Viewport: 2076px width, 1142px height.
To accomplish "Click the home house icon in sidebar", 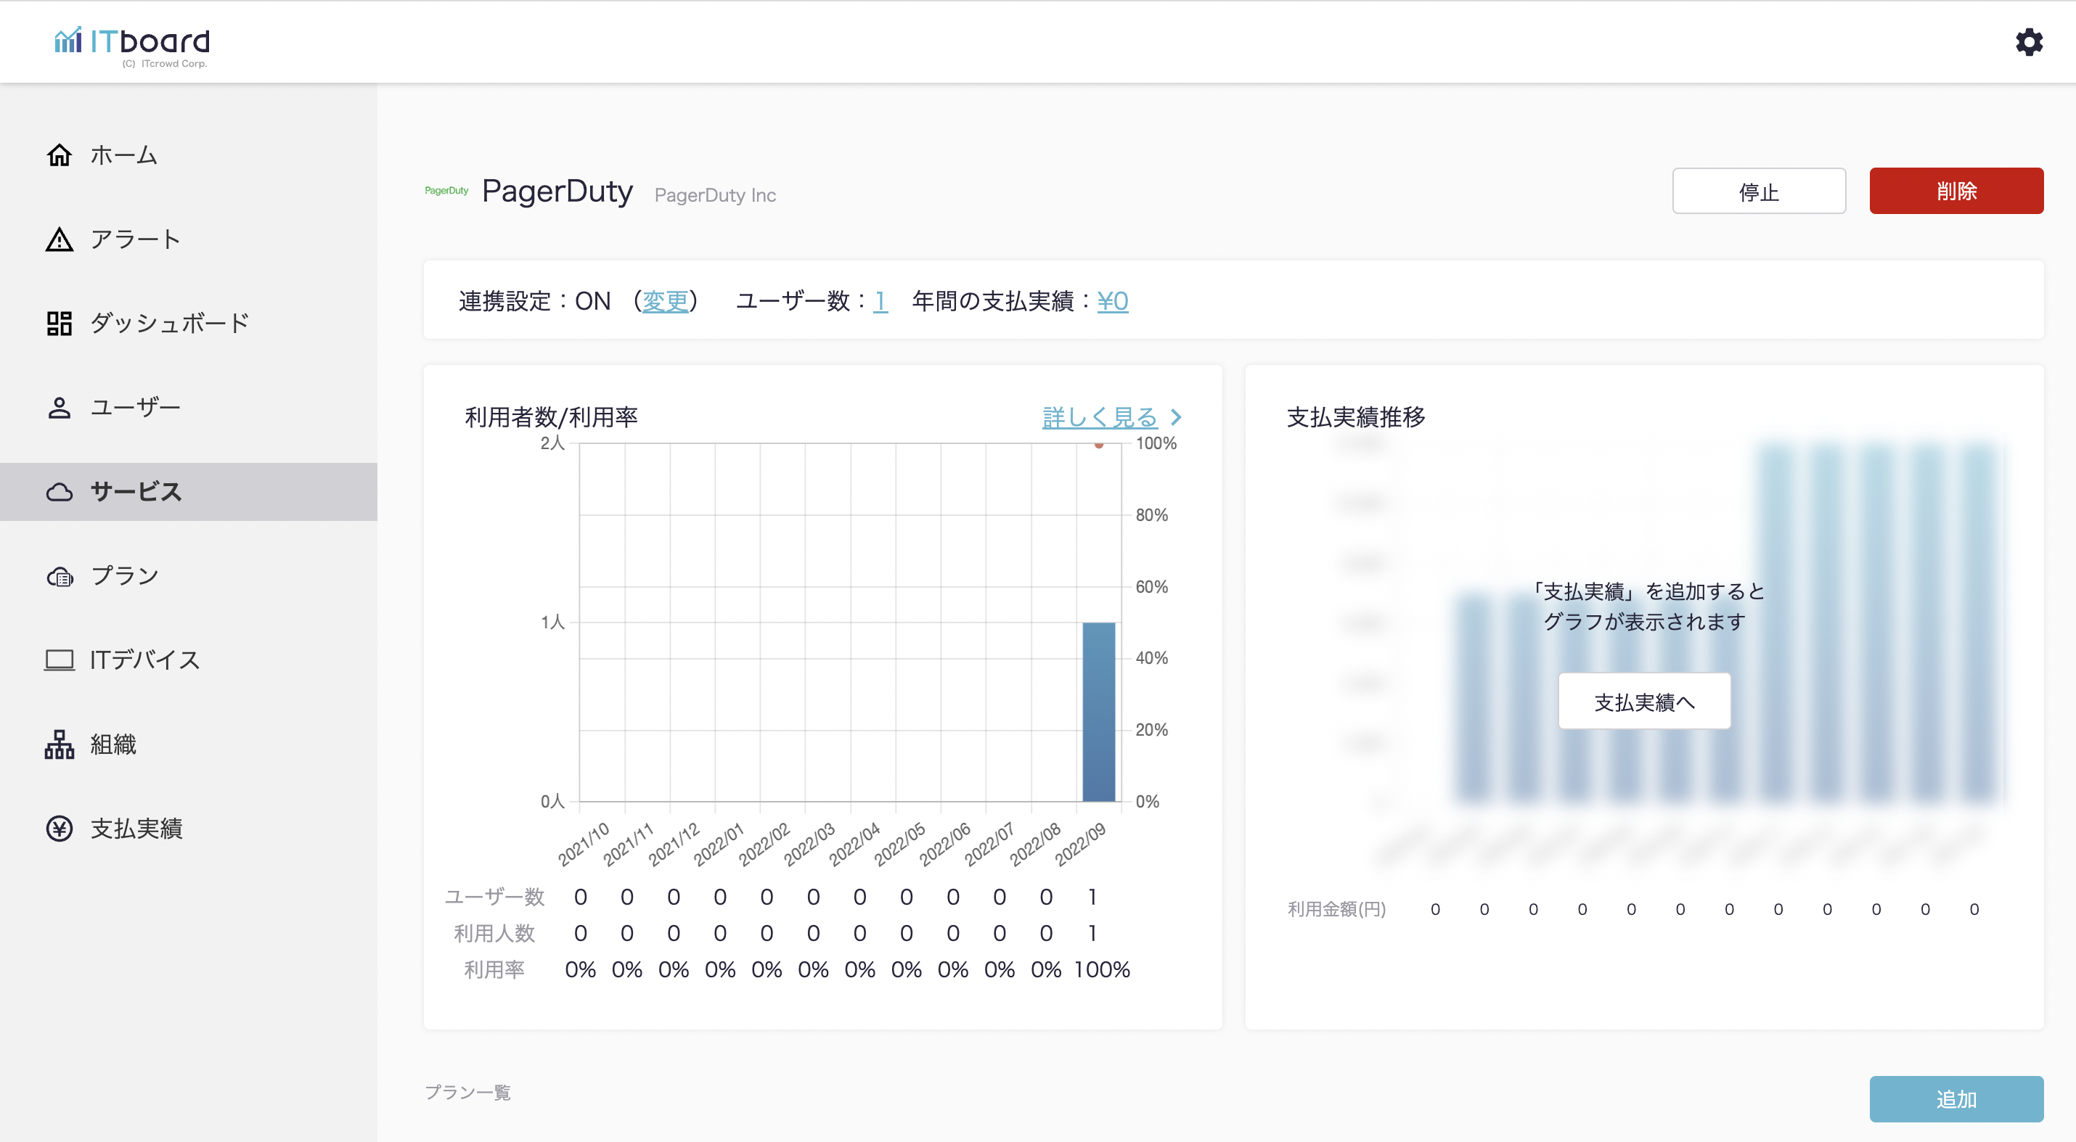I will [x=59, y=155].
